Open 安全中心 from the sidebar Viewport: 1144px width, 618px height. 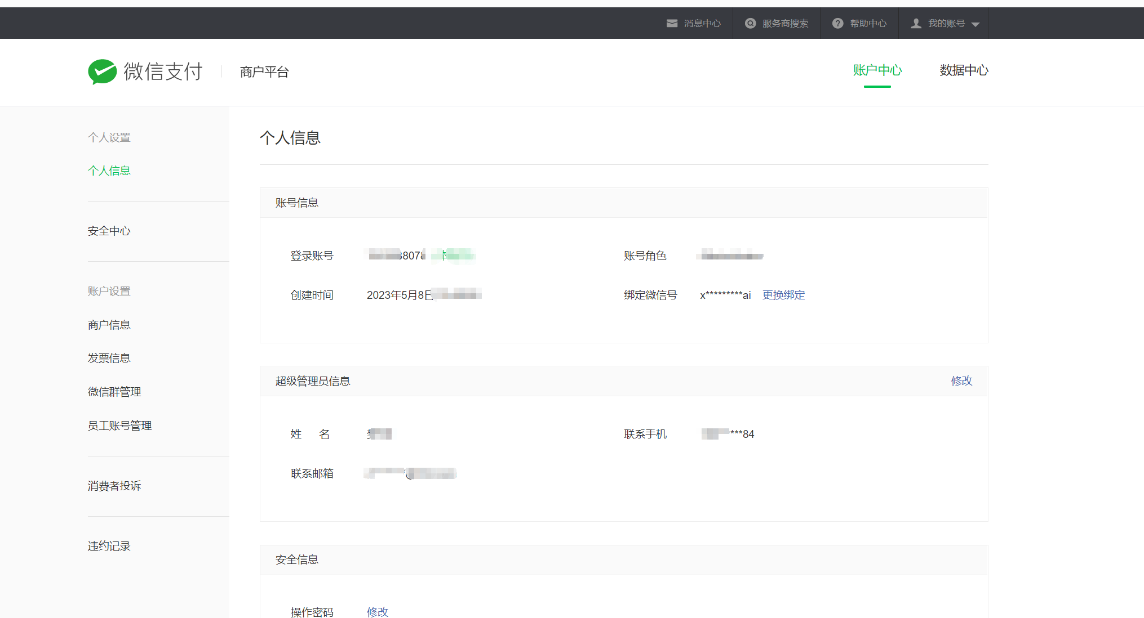pos(109,231)
